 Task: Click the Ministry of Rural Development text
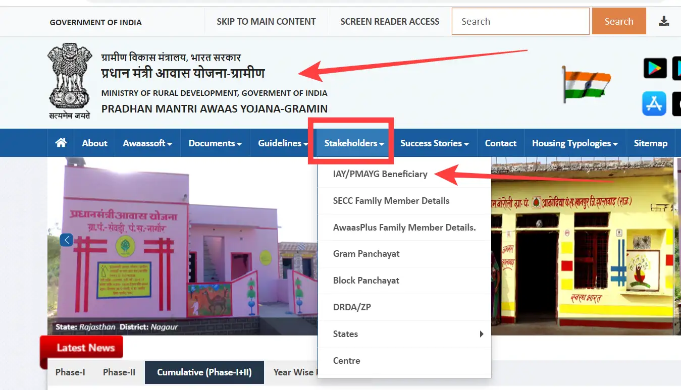click(215, 93)
